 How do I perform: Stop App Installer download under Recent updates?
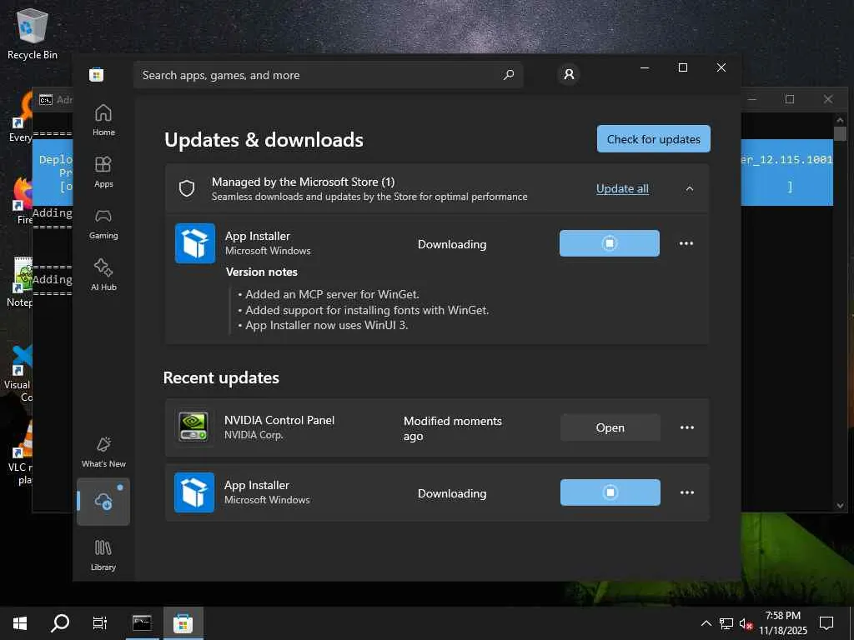pos(610,492)
